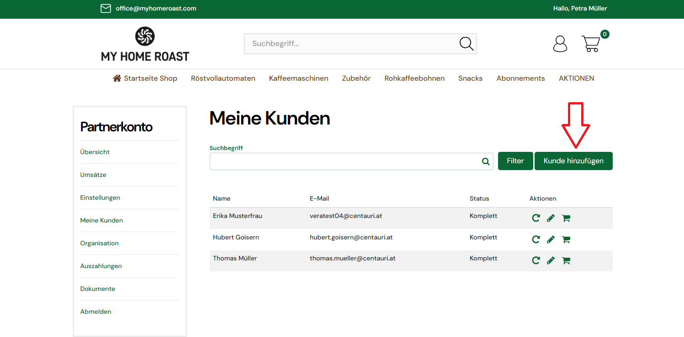Select the Hubert Goisern name cell
Image resolution: width=684 pixels, height=337 pixels.
[x=236, y=237]
